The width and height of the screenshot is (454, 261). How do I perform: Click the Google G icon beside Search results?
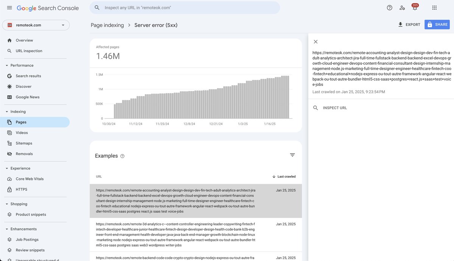(9, 76)
